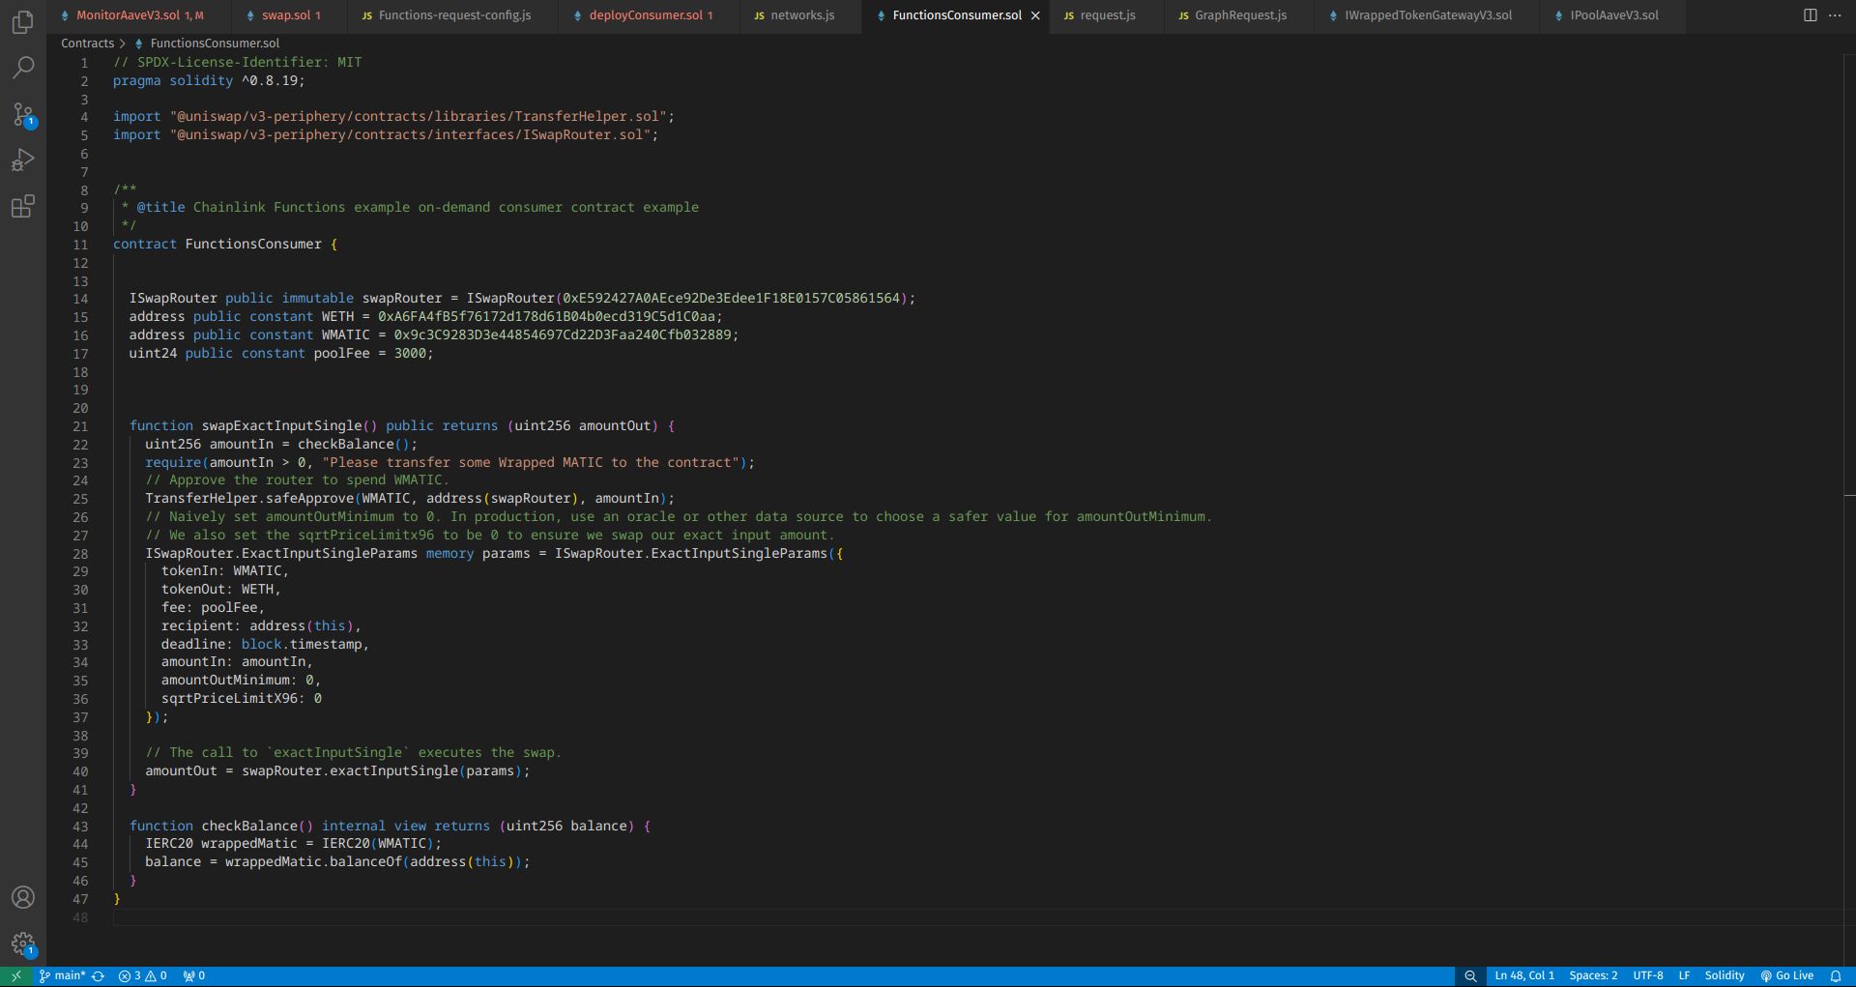The image size is (1856, 987).
Task: Click line number 43 in the gutter
Action: coord(80,827)
